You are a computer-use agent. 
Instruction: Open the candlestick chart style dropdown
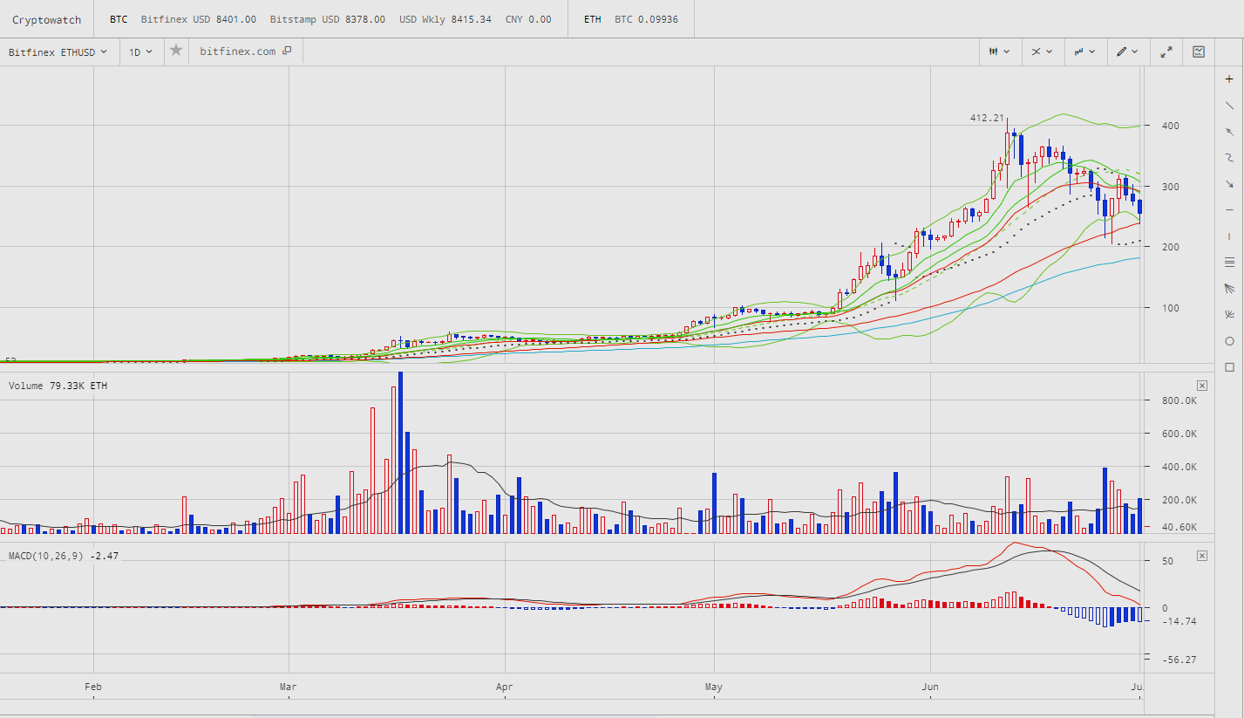pos(999,51)
